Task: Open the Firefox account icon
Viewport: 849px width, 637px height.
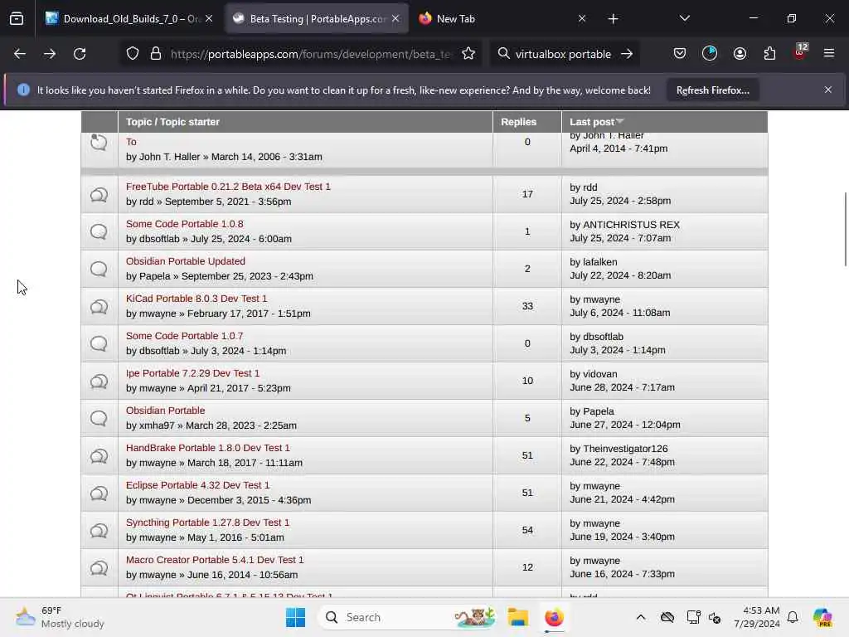Action: (740, 54)
